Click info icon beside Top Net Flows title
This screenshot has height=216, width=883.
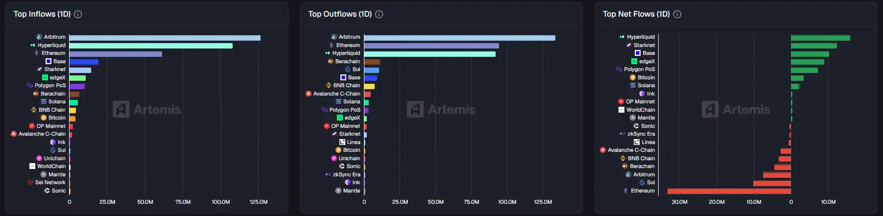[x=677, y=14]
